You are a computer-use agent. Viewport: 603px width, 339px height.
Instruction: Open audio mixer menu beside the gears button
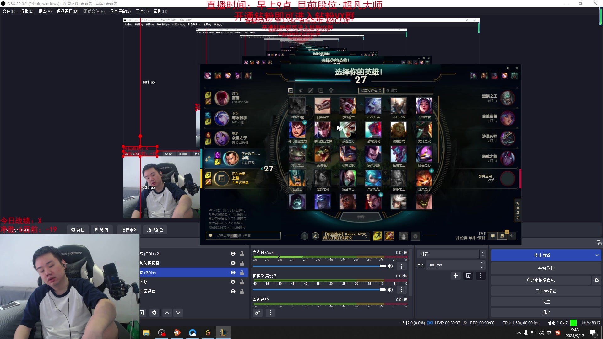pyautogui.click(x=270, y=313)
